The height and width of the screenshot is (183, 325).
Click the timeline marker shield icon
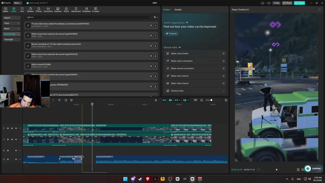[59, 100]
